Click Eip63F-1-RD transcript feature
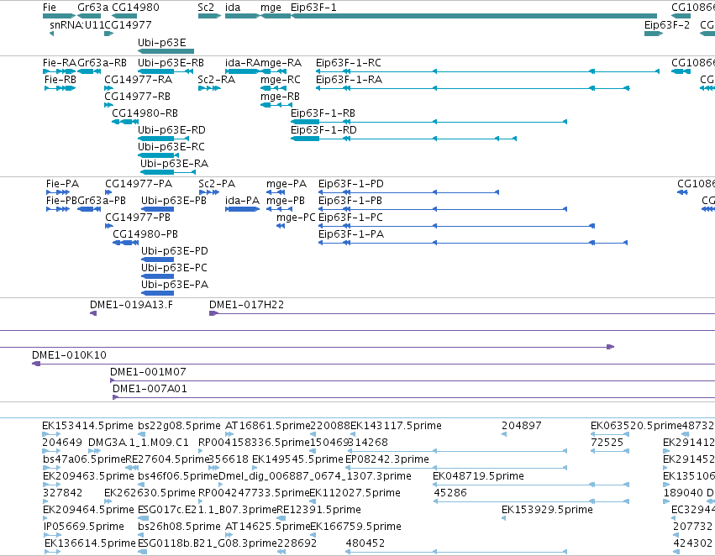The image size is (715, 556). pyautogui.click(x=403, y=139)
